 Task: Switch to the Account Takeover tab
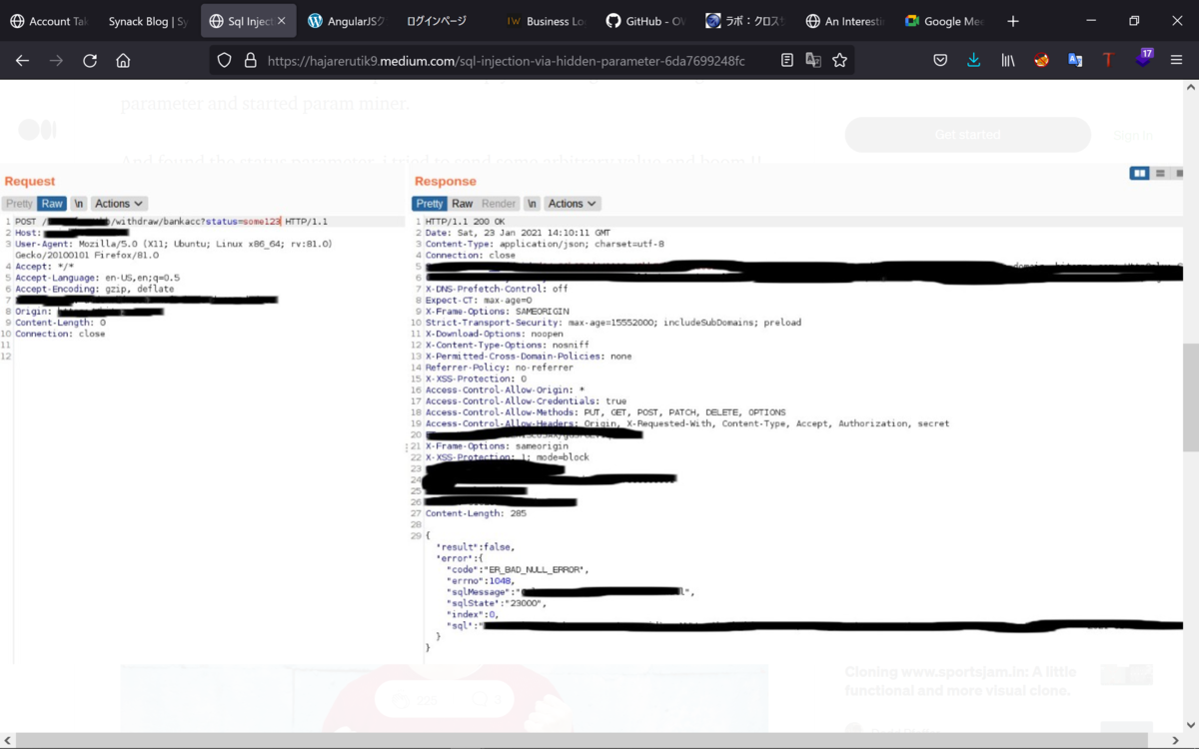pyautogui.click(x=48, y=21)
